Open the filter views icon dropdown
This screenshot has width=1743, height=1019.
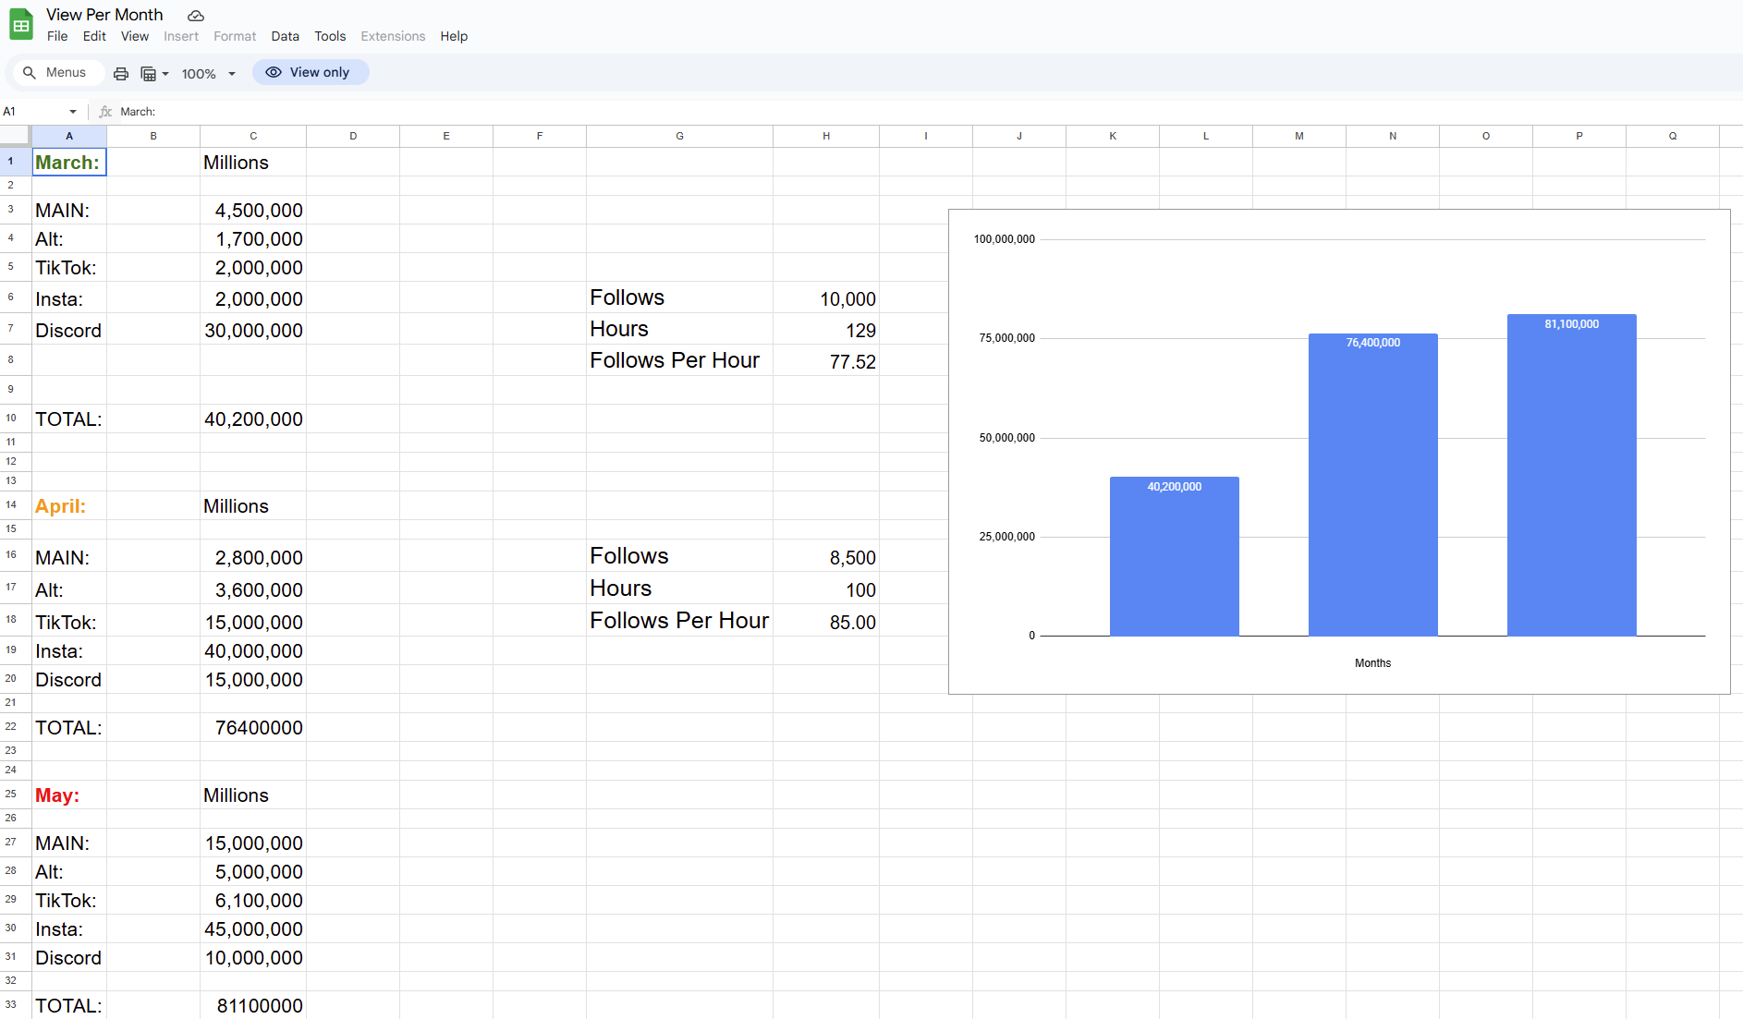point(154,73)
